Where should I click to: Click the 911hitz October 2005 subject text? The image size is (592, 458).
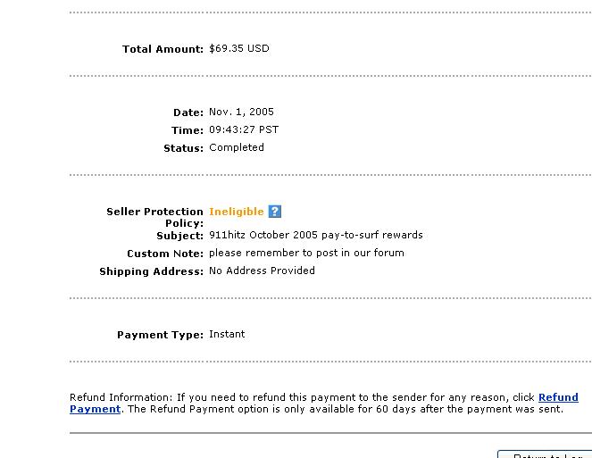315,235
